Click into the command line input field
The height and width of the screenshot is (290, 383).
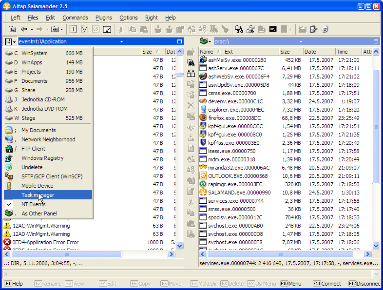tap(188, 274)
